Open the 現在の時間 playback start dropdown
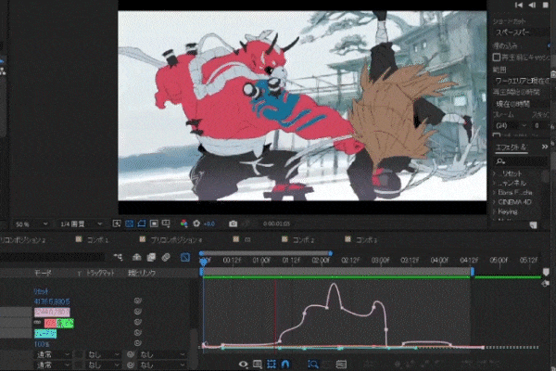556x371 pixels. tap(521, 104)
